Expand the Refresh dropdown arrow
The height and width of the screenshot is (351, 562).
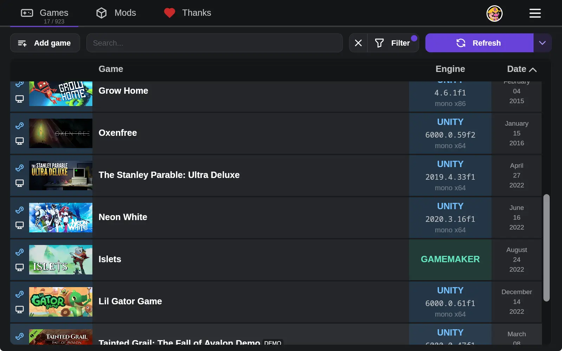coord(542,43)
